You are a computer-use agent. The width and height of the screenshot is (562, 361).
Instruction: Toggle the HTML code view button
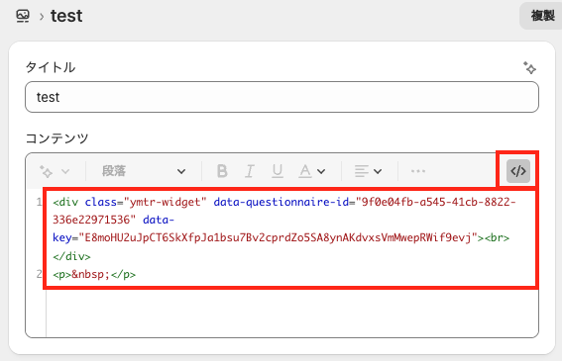(518, 171)
